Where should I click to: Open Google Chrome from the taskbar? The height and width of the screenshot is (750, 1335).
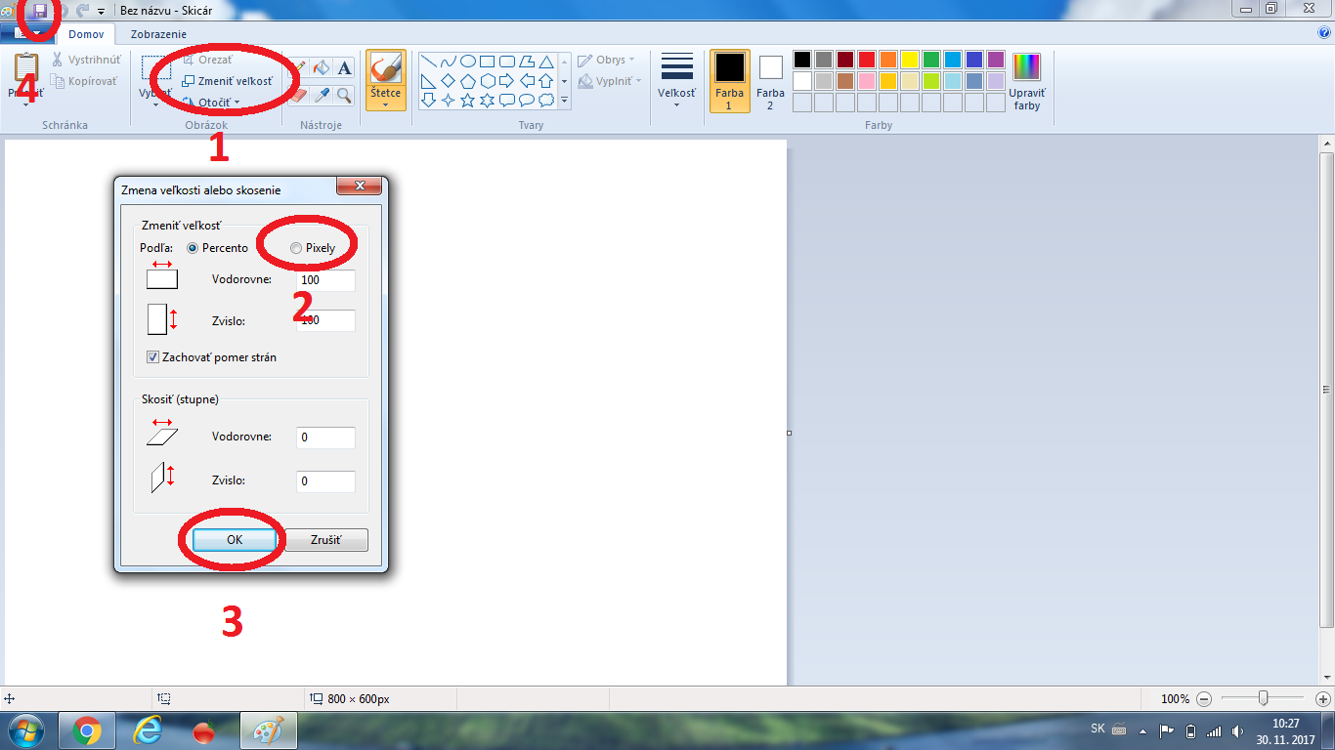86,731
